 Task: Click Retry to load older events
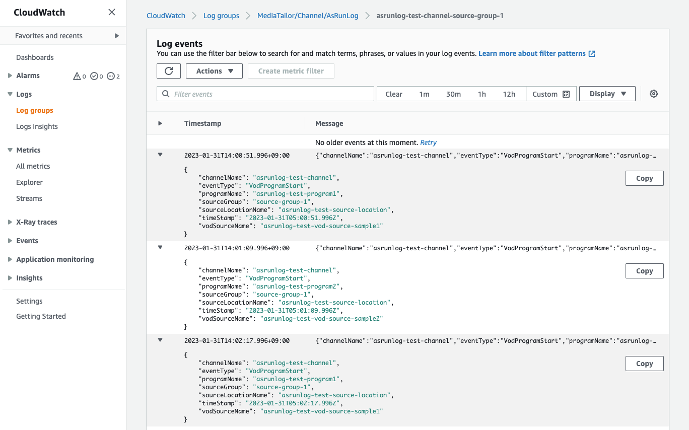(x=429, y=142)
